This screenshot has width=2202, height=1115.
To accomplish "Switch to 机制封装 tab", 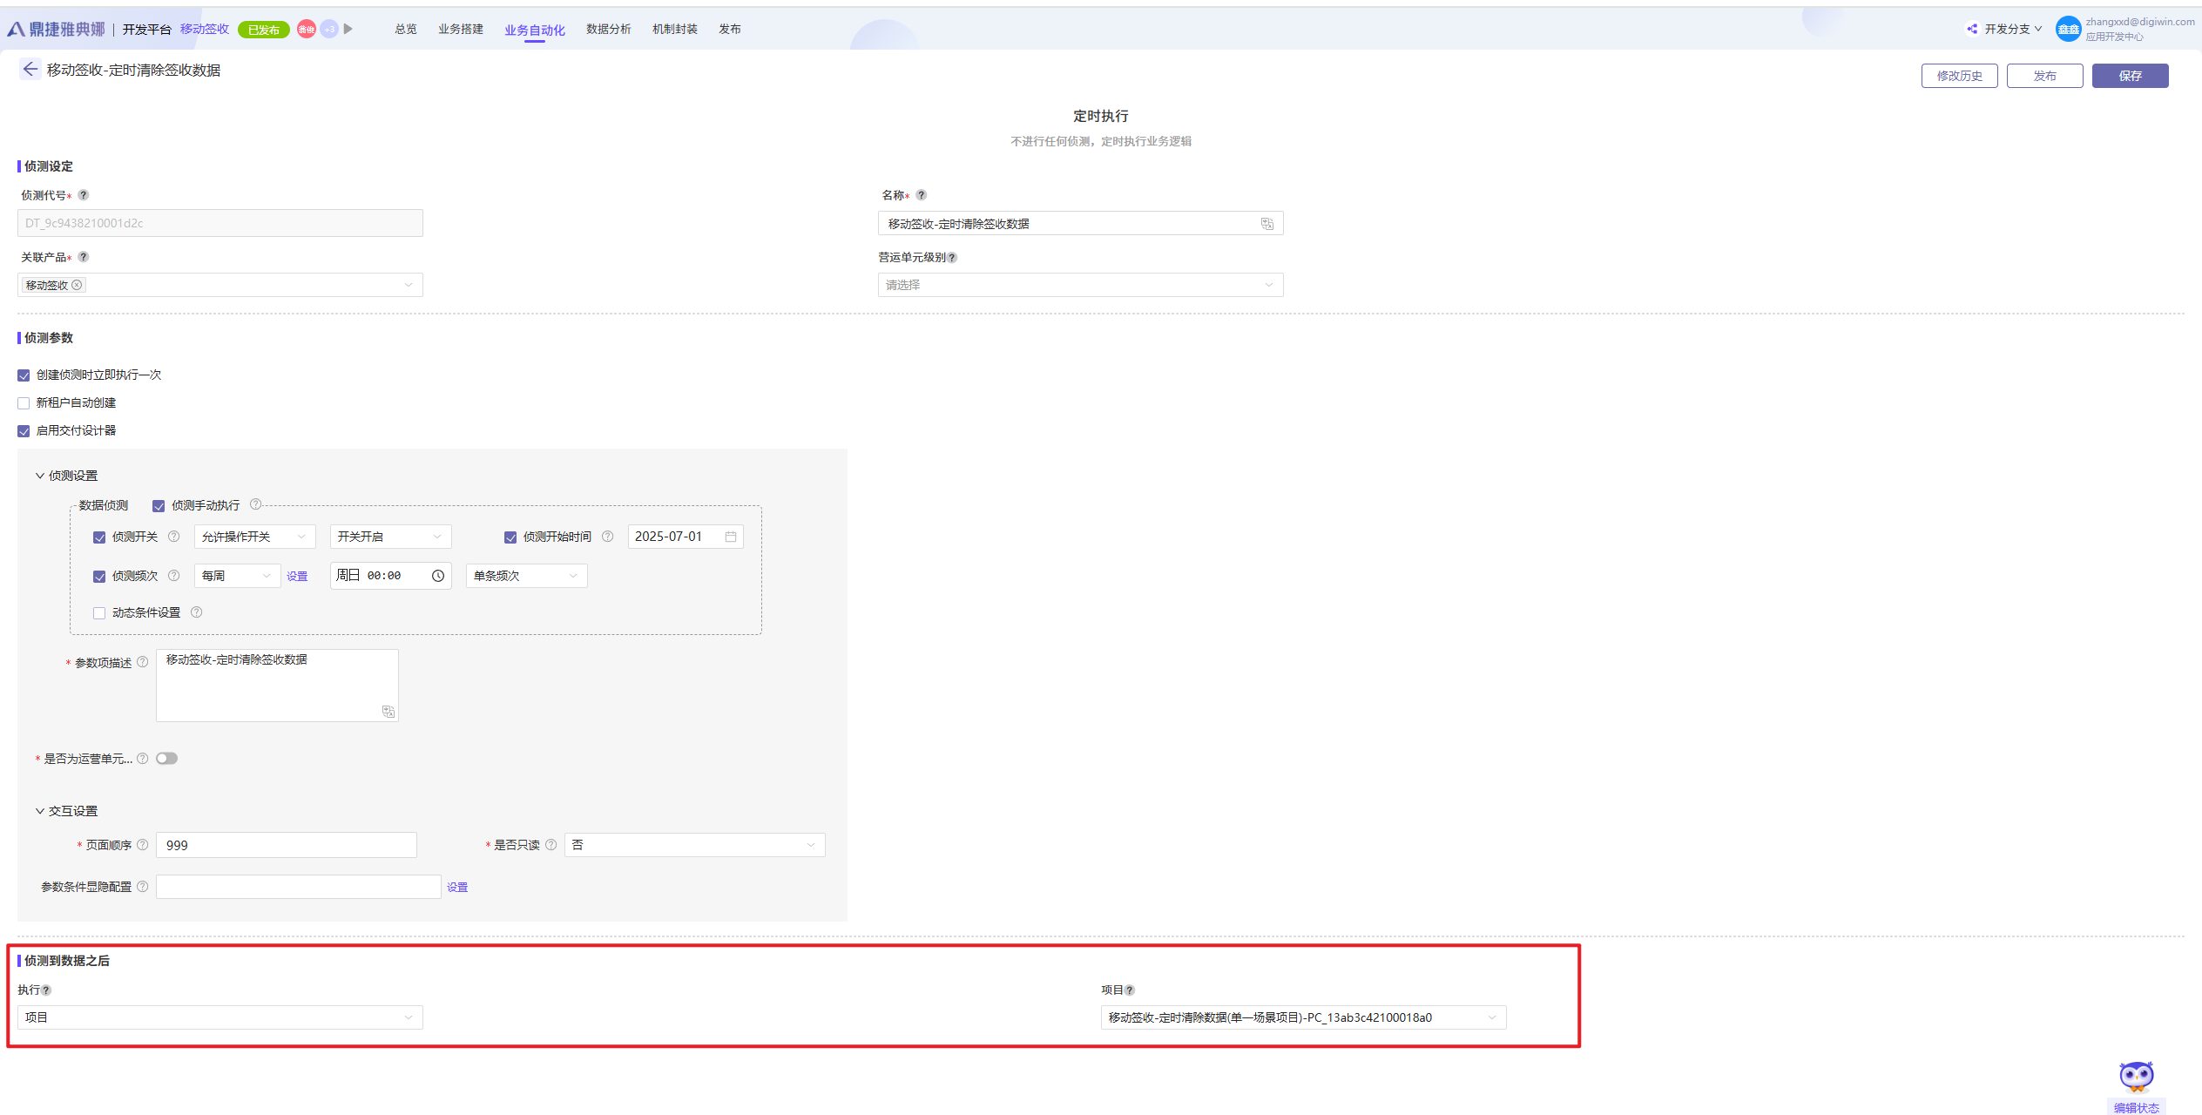I will tap(674, 29).
